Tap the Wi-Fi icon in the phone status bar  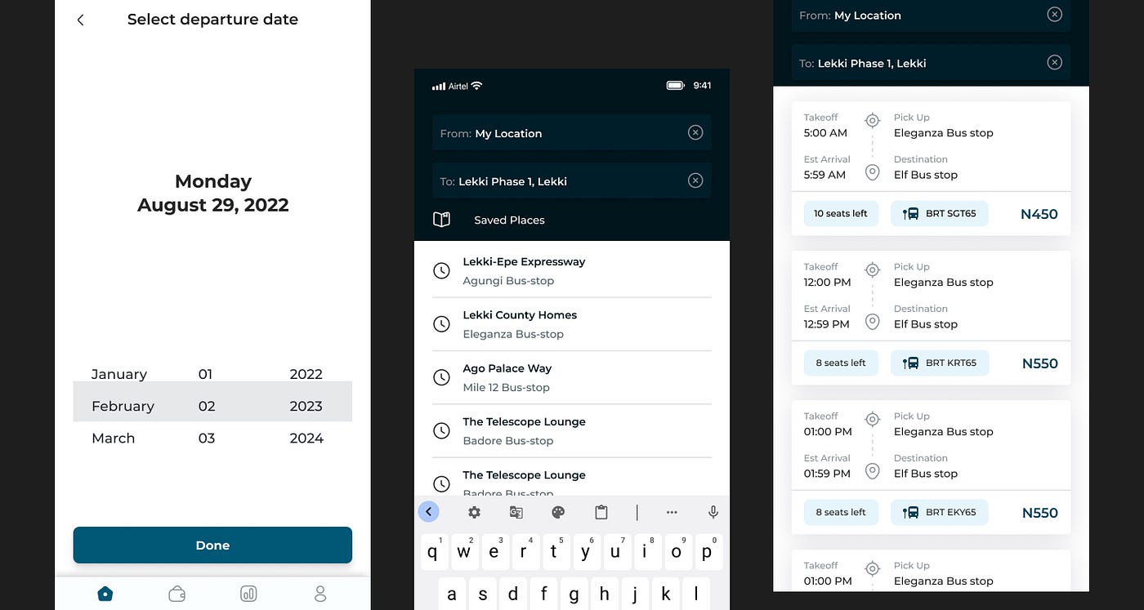click(x=477, y=86)
